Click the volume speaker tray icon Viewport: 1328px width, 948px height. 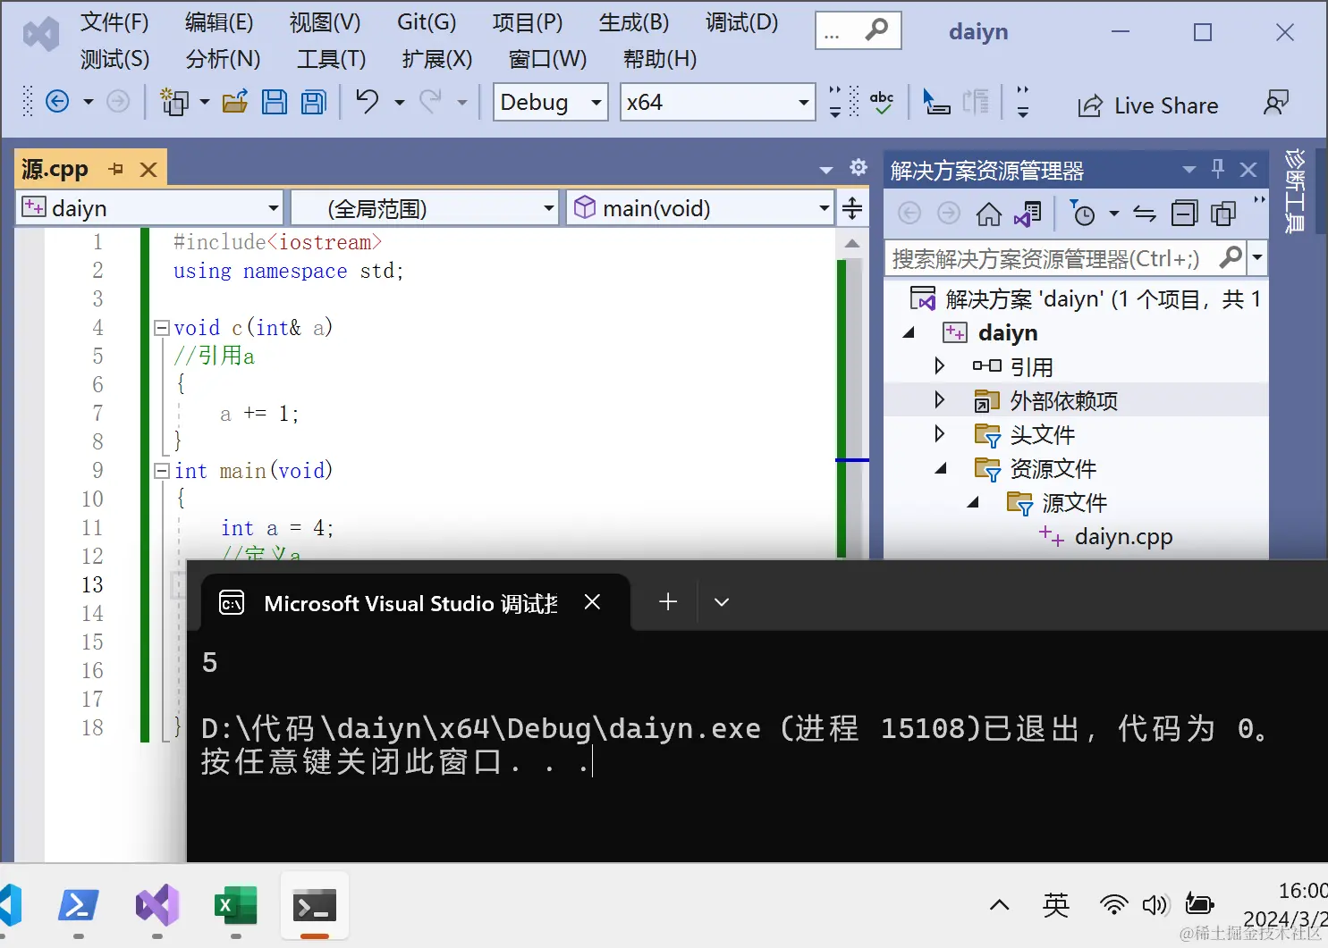(x=1155, y=905)
